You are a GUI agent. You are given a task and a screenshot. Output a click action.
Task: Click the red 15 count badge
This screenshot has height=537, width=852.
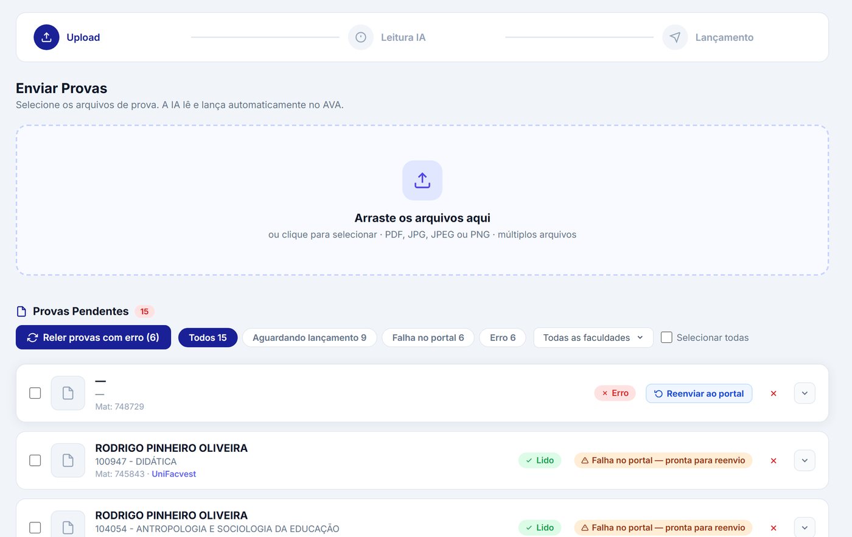[144, 311]
